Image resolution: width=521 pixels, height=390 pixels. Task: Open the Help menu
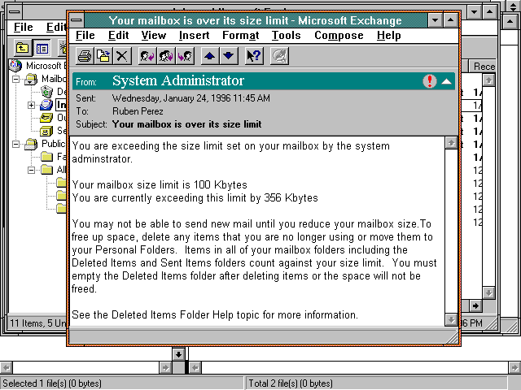[x=389, y=36]
